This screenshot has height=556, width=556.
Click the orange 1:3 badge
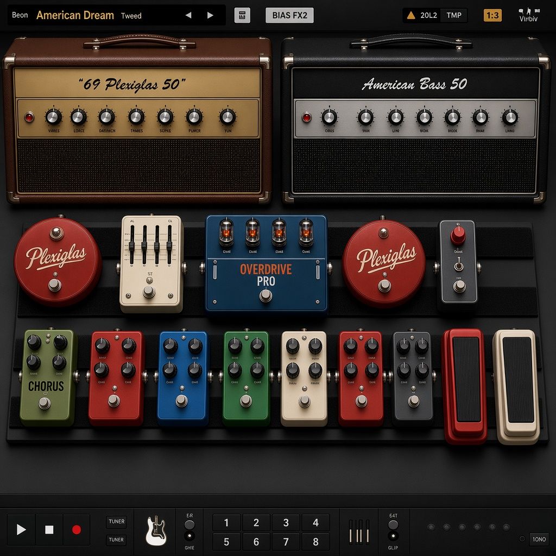click(x=492, y=15)
